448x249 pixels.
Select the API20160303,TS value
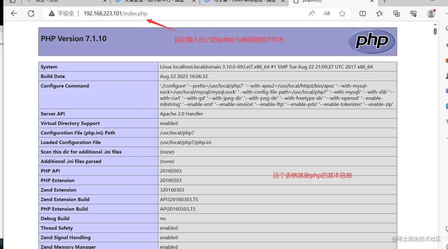tap(178, 209)
